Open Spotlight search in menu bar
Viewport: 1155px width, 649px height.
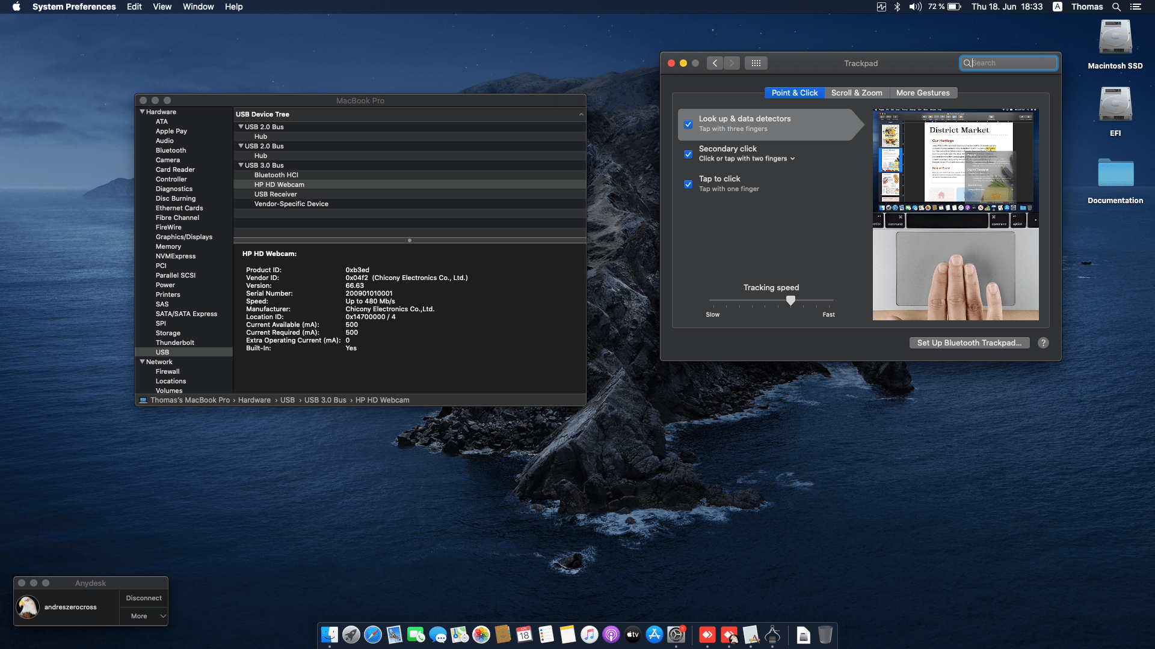(x=1116, y=7)
